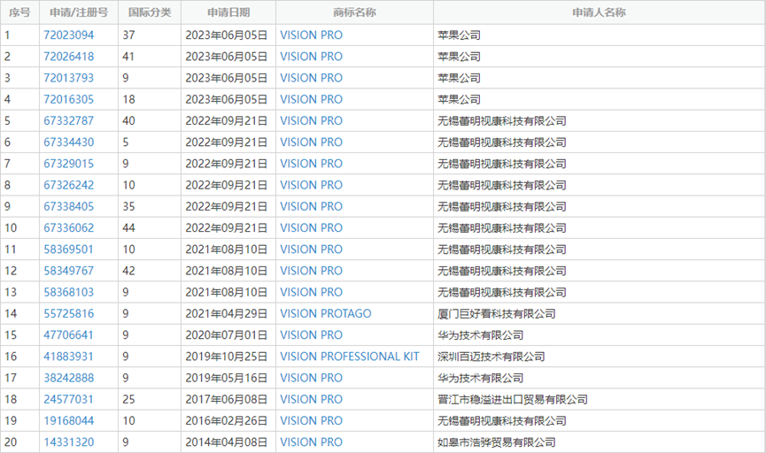The width and height of the screenshot is (766, 453).
Task: Open registration number 72016305 link
Action: point(68,100)
